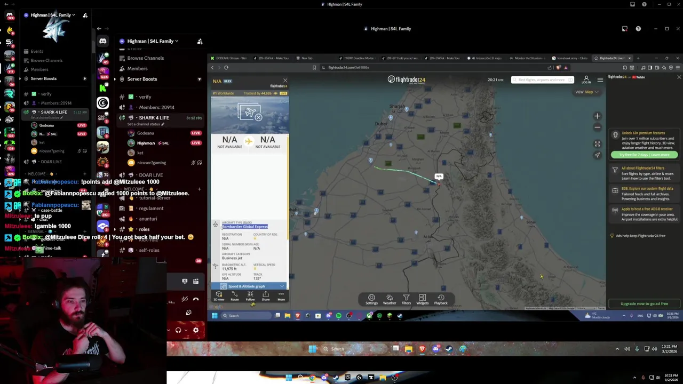Screen dimensions: 683x384
Task: Invite people icon in front Discord header
Action: tap(200, 41)
